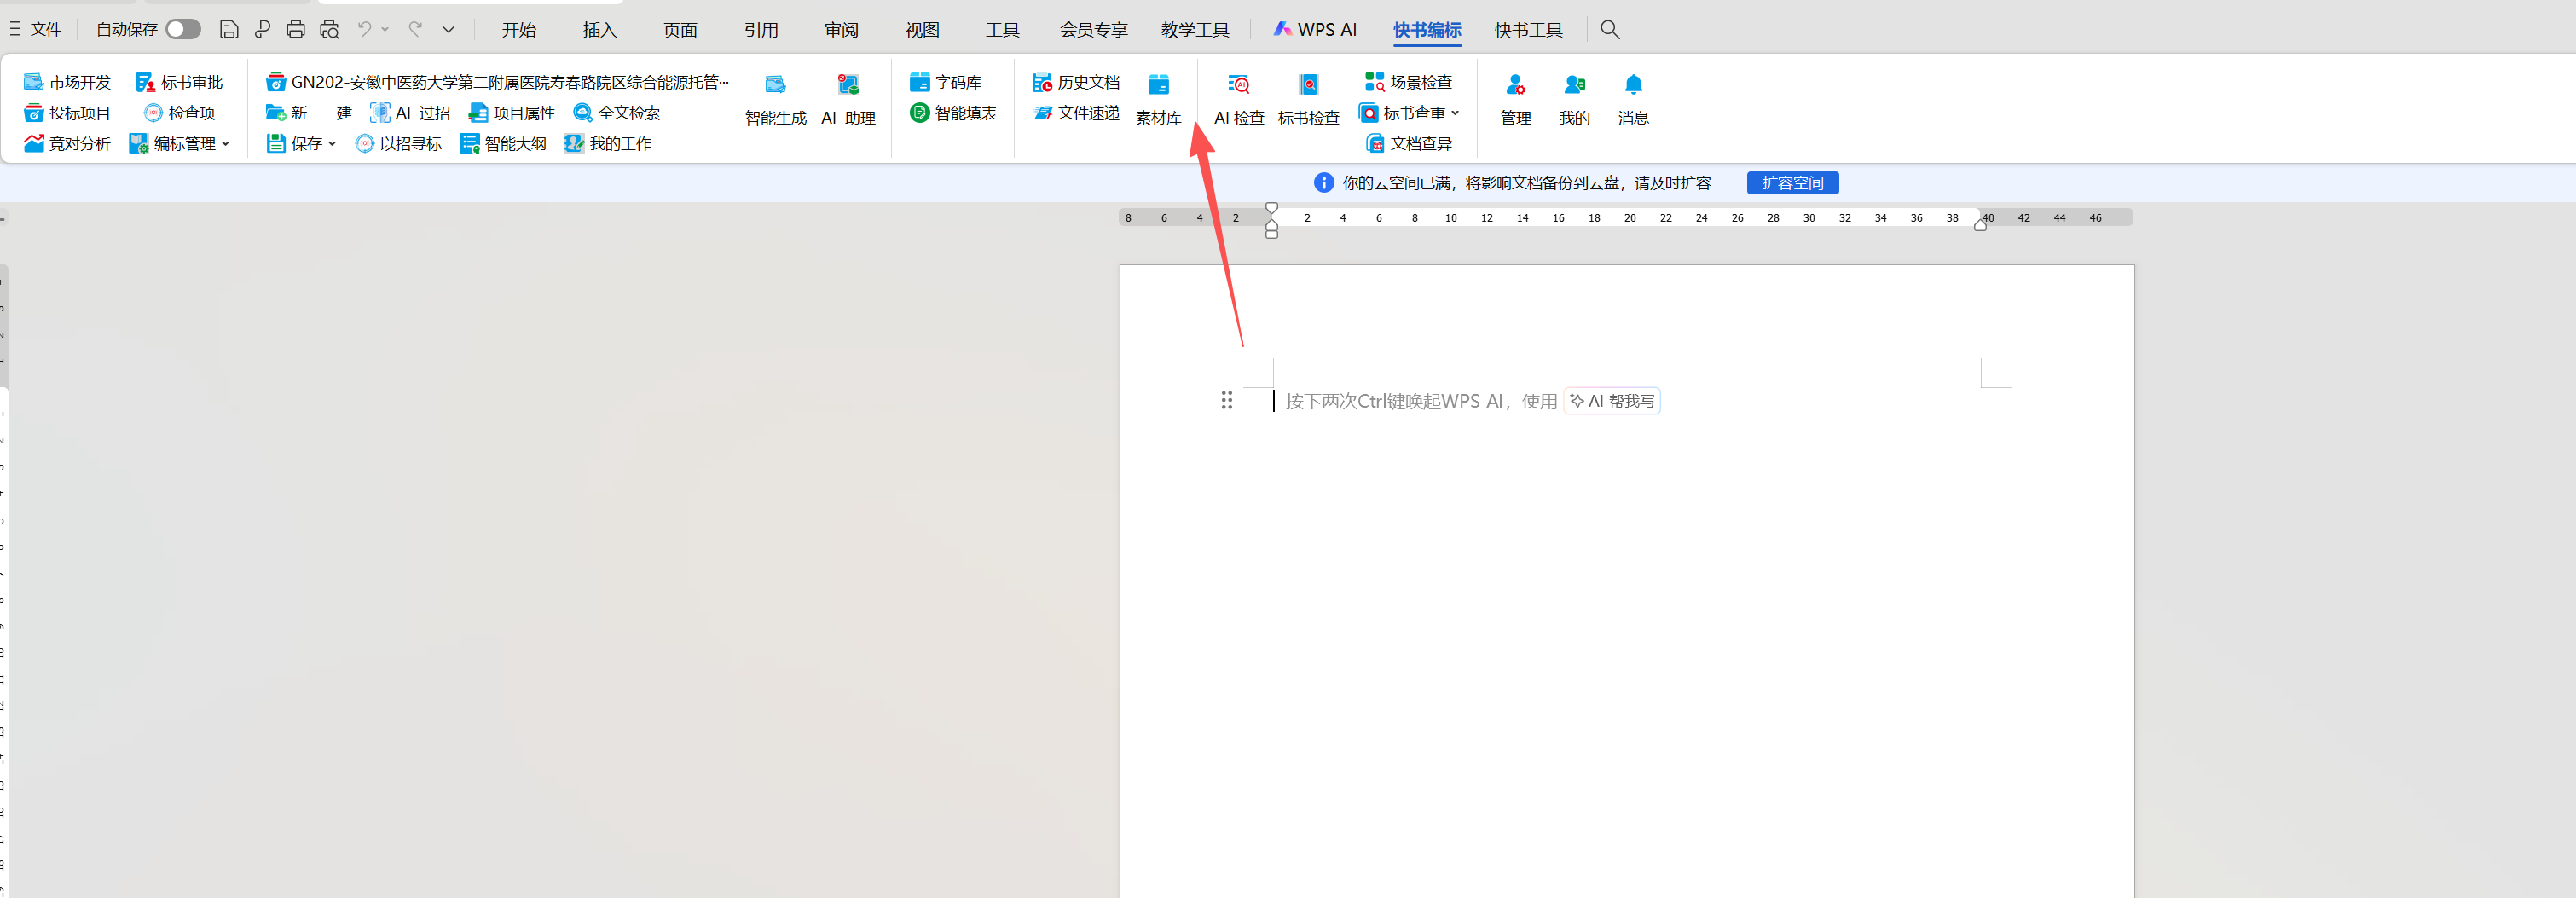This screenshot has height=898, width=2576.
Task: Open the AI 检查 tool
Action: 1238,86
